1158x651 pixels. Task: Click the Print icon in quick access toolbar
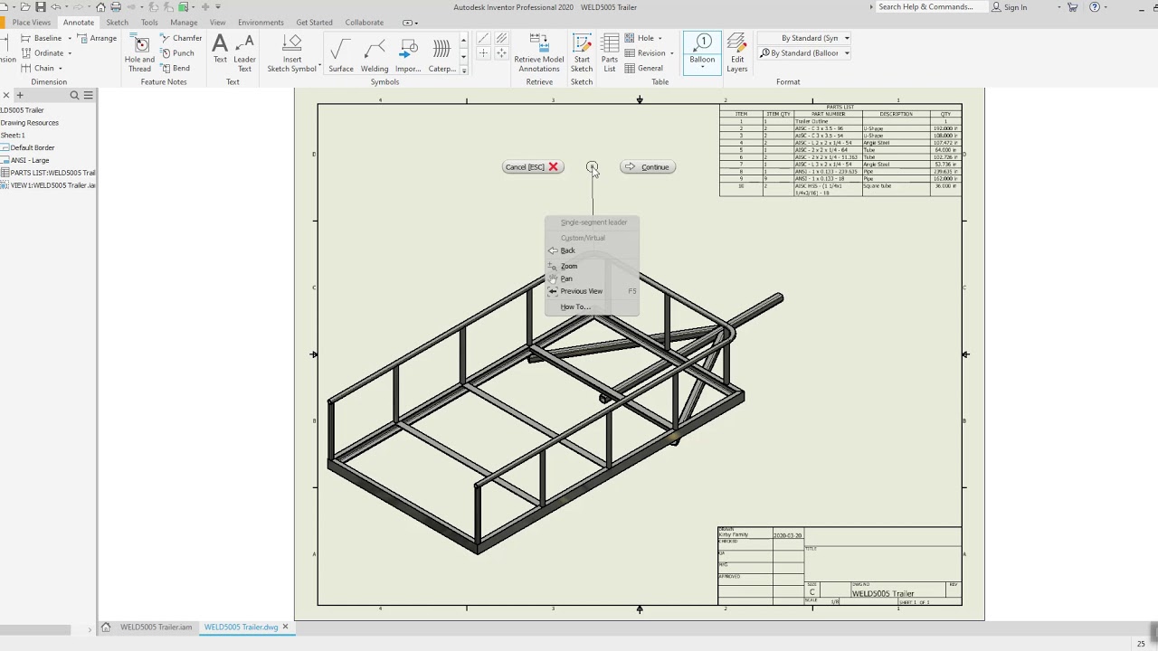point(116,7)
